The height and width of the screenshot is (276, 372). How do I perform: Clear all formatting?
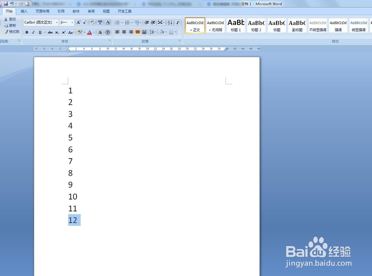tap(92, 22)
